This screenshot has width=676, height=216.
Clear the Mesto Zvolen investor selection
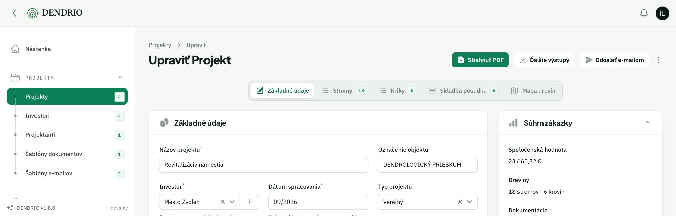pos(223,202)
